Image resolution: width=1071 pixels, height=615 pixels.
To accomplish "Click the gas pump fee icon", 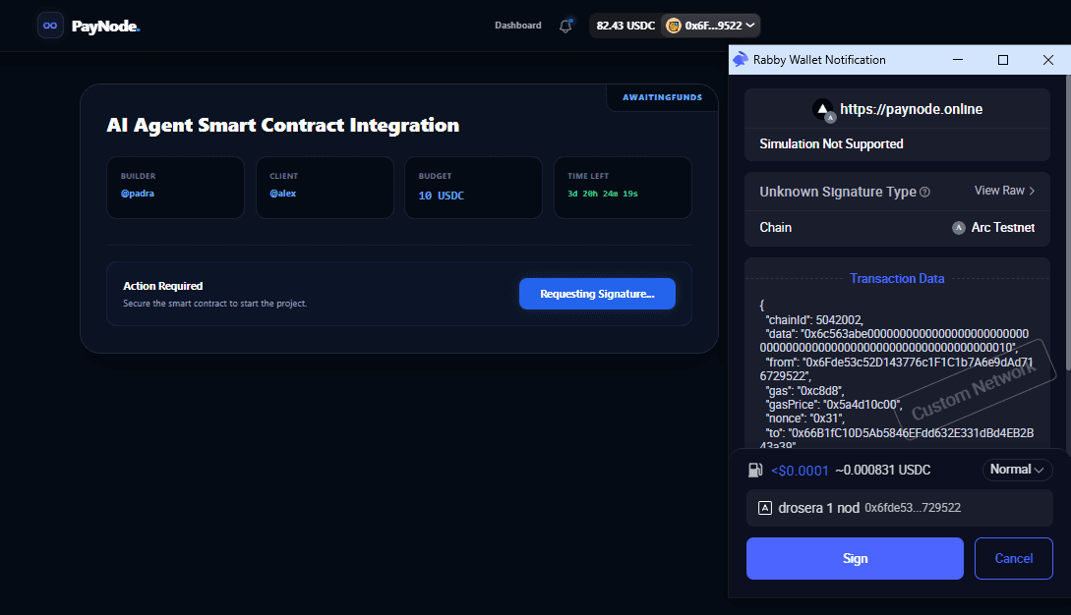I will point(755,470).
